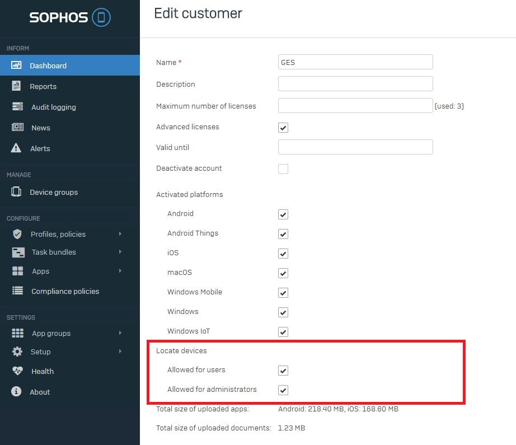
Task: Click the Compliance policies list icon
Action: coord(17,291)
